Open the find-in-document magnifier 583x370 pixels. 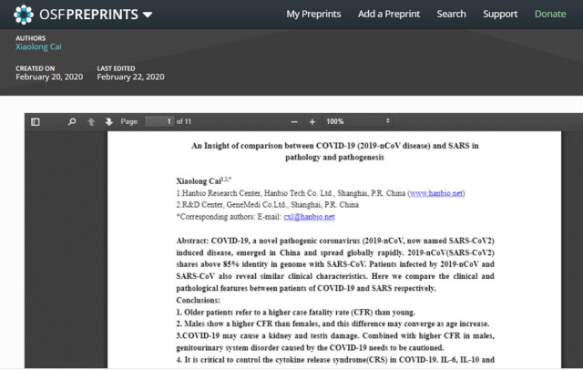click(72, 121)
